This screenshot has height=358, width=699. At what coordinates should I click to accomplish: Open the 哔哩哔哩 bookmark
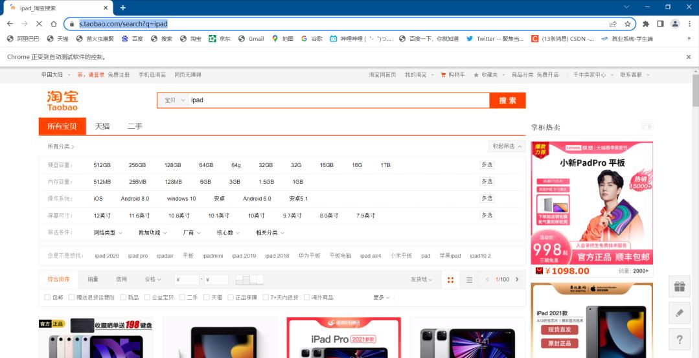[361, 39]
